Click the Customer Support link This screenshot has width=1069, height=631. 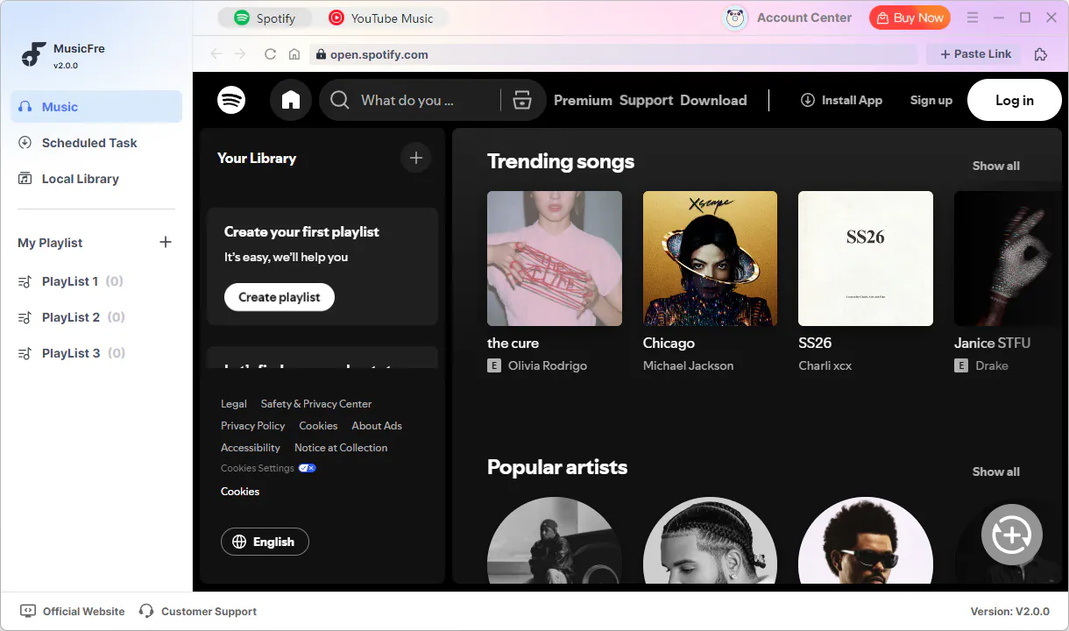(209, 612)
